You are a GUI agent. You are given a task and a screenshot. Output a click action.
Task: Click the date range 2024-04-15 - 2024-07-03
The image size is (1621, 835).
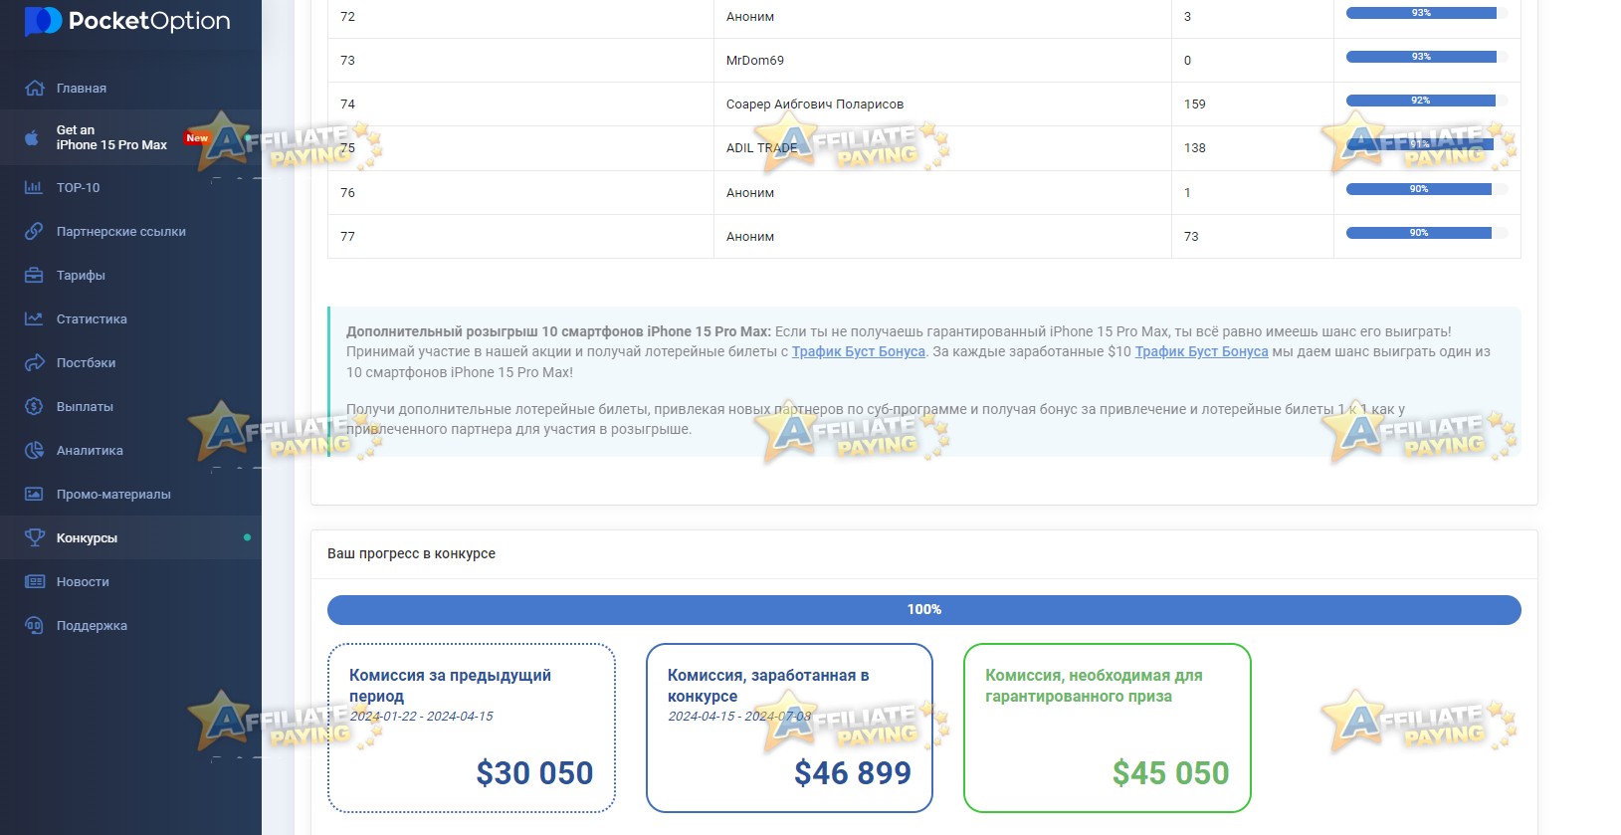739,716
